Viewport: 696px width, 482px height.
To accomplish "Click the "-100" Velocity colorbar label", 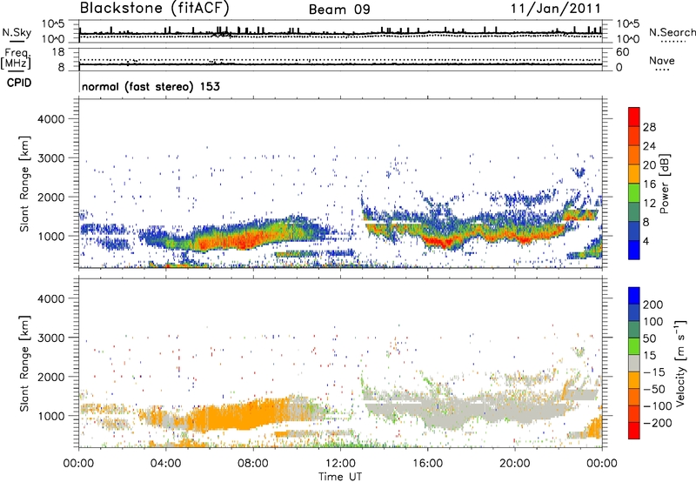I will tap(657, 406).
